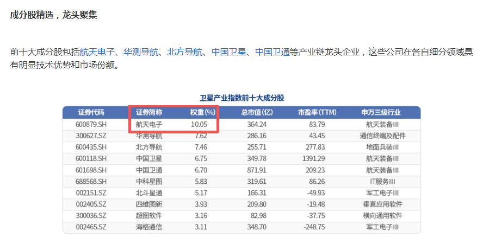This screenshot has width=477, height=244.
Task: Click market cap value 209.80
Action: [257, 204]
